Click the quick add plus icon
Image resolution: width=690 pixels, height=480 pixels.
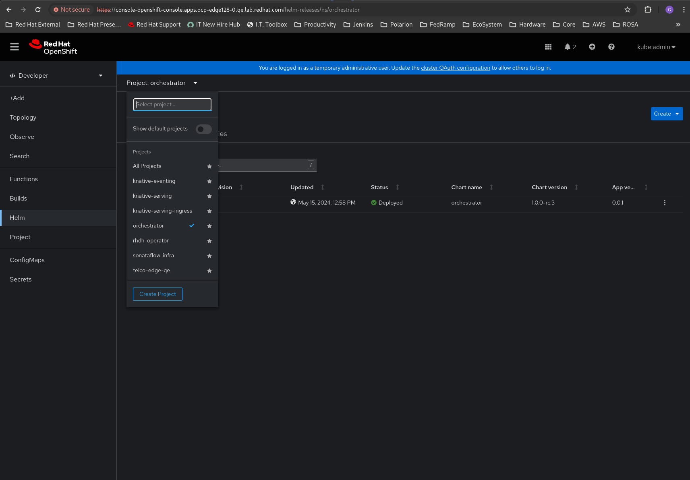(592, 47)
